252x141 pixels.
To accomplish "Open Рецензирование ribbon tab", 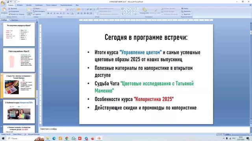I will (x=66, y=5).
